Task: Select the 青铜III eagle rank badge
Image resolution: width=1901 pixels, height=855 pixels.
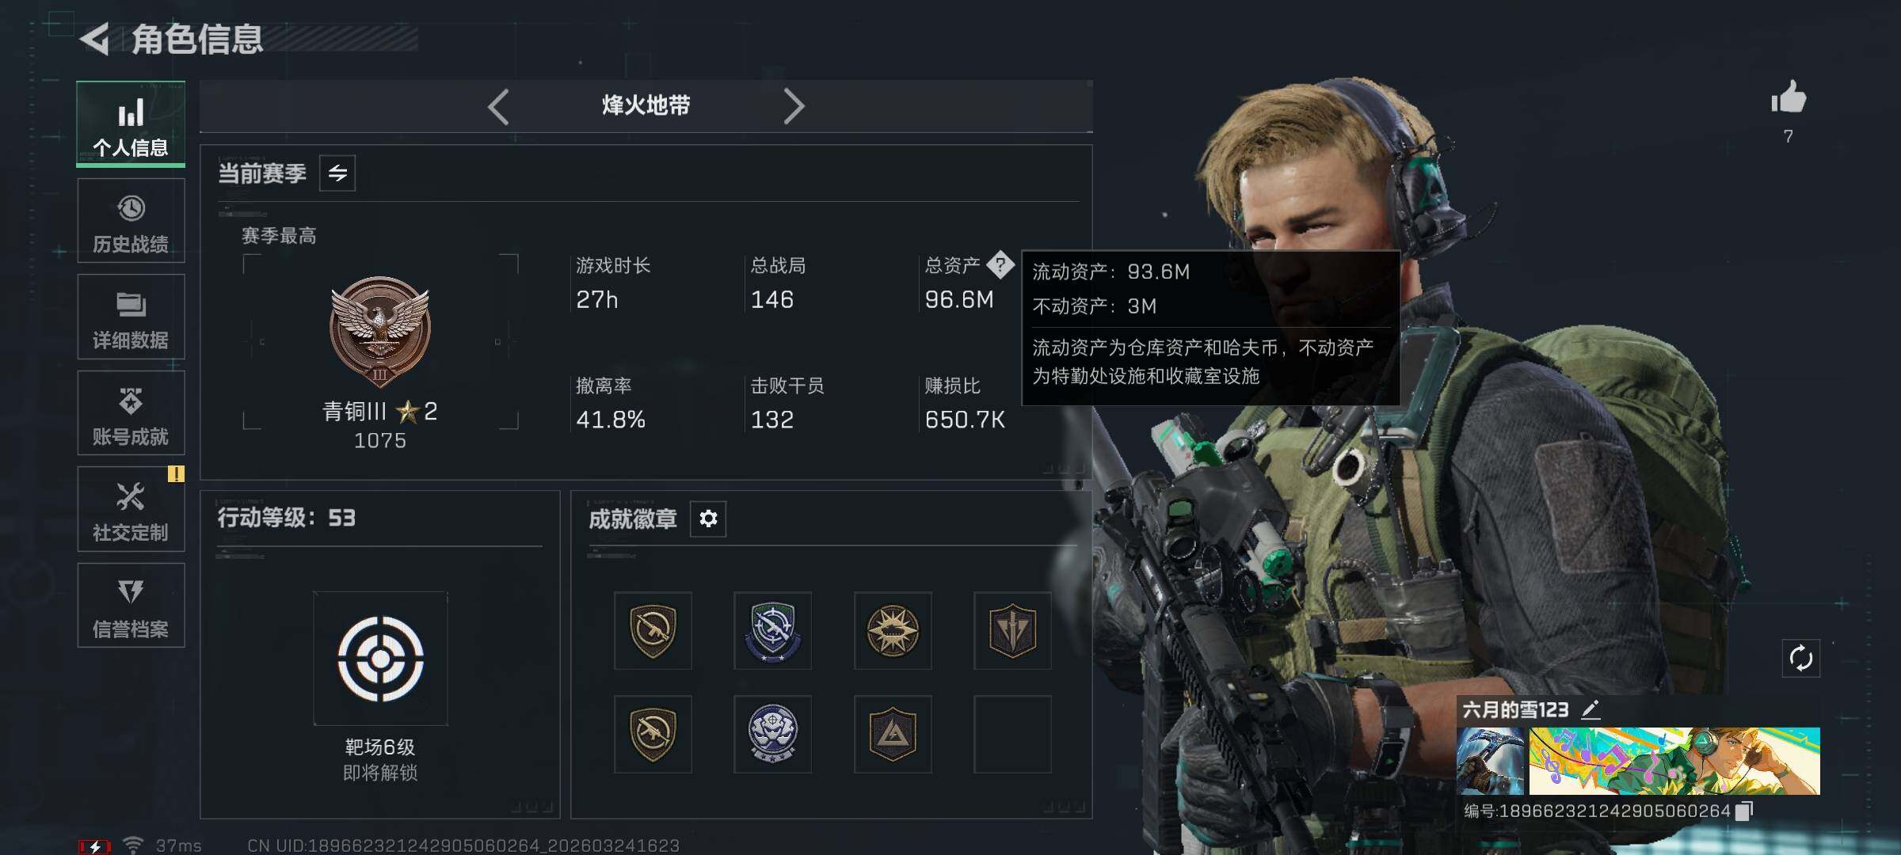Action: point(380,331)
